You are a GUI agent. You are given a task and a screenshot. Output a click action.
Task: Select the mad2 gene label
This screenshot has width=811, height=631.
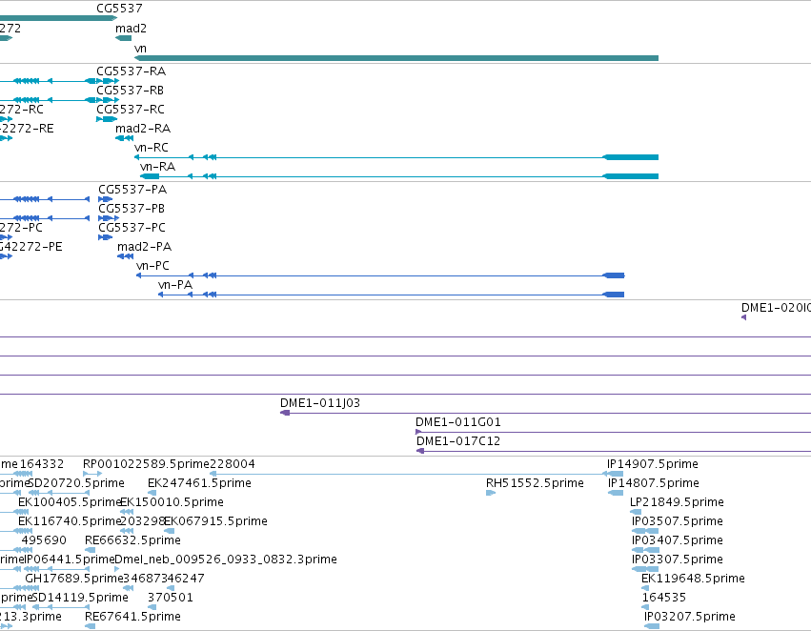click(131, 29)
